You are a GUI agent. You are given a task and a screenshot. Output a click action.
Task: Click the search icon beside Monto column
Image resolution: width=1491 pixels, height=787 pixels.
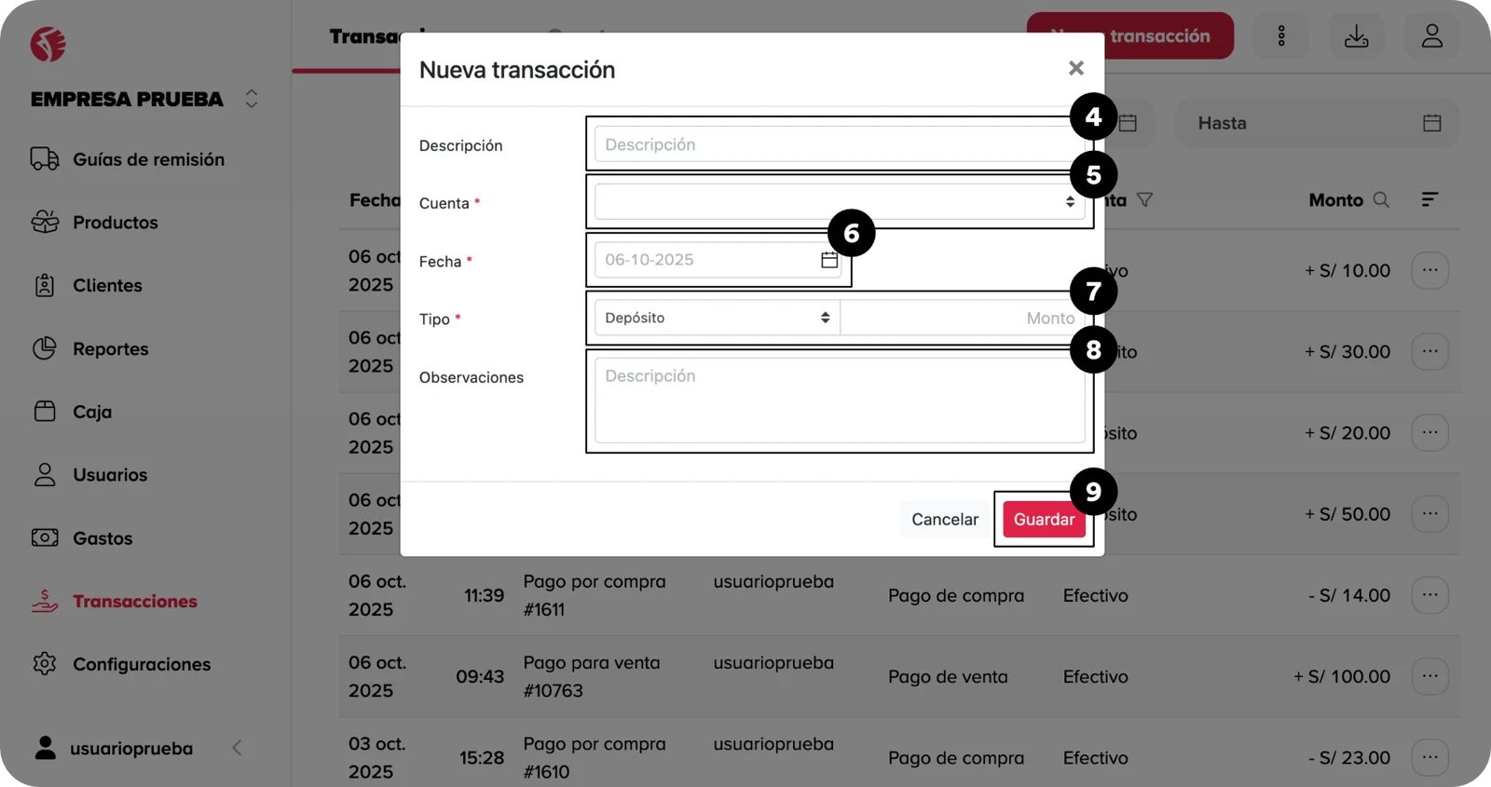[1381, 200]
